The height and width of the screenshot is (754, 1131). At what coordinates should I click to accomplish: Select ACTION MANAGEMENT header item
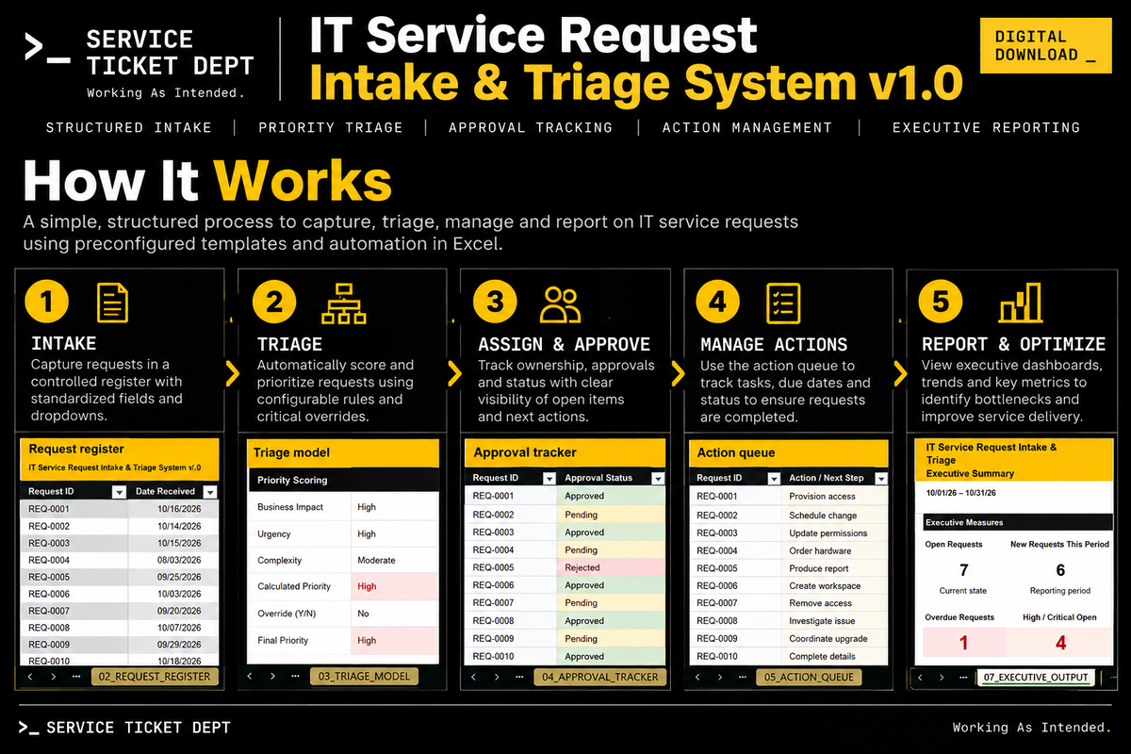click(x=747, y=127)
